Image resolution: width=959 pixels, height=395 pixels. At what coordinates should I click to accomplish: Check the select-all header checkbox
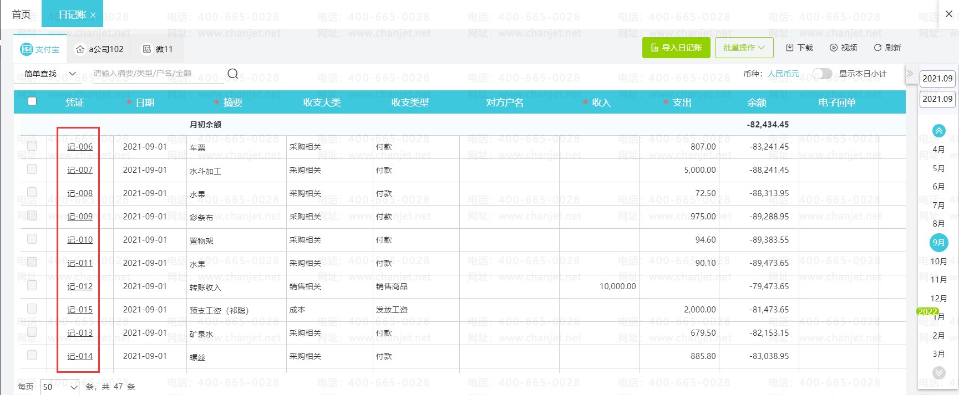32,101
